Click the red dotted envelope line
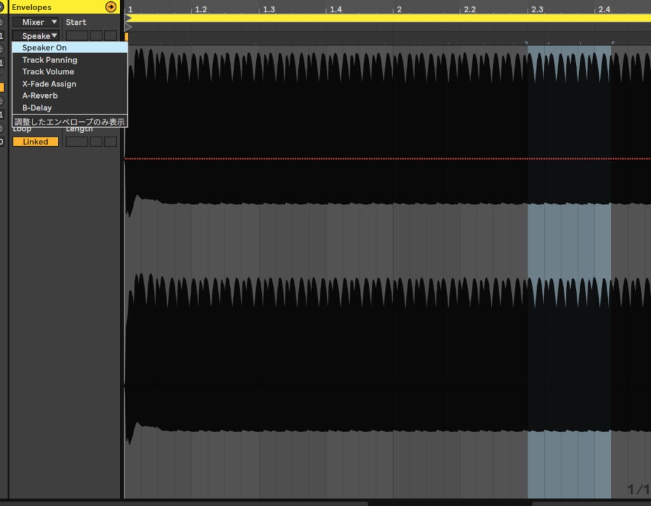The image size is (651, 506). click(381, 158)
